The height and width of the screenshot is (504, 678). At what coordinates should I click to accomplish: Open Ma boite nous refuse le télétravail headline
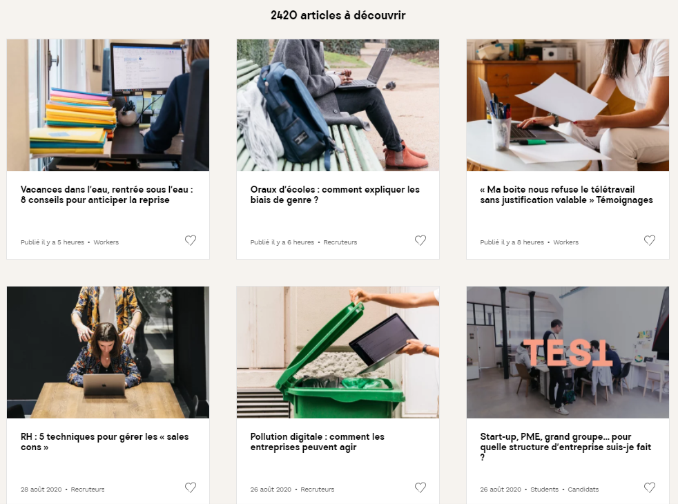[566, 195]
